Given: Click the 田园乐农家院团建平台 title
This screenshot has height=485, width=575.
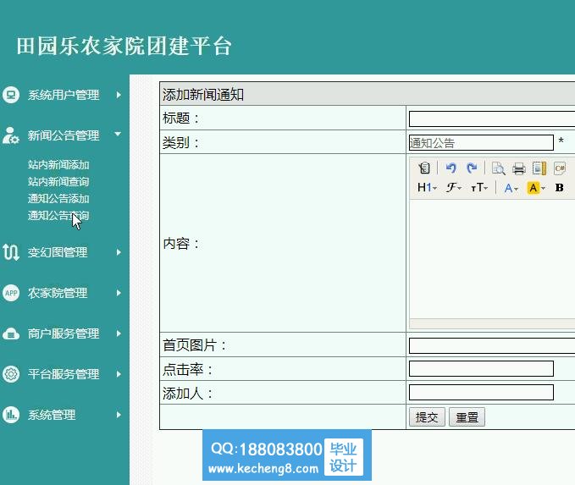Looking at the screenshot, I should pos(124,47).
